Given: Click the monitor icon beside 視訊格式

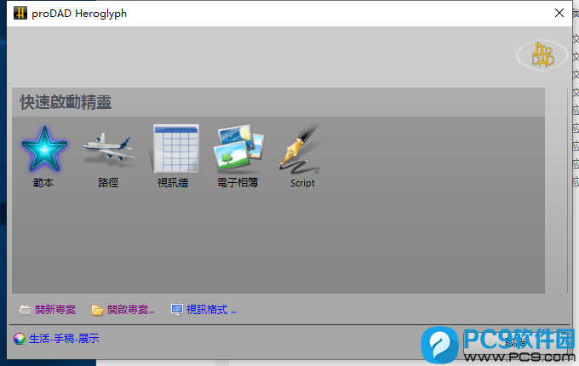Looking at the screenshot, I should [x=177, y=310].
